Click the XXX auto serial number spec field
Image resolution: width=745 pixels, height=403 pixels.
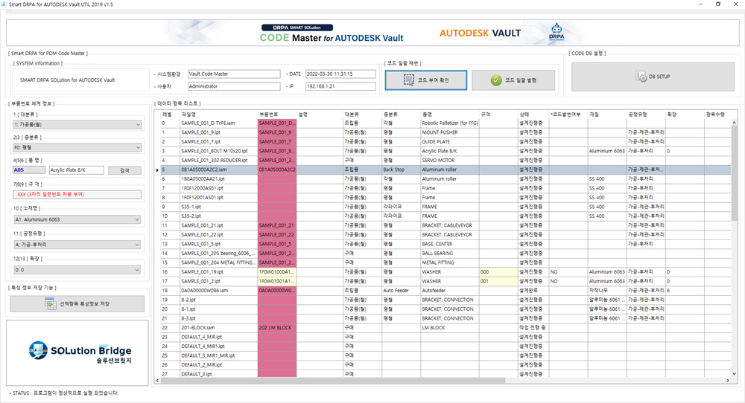click(77, 194)
